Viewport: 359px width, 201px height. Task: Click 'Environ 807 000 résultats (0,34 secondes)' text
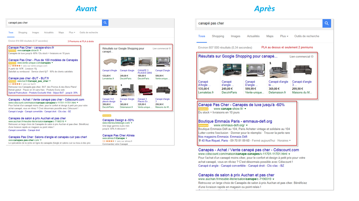225,48
